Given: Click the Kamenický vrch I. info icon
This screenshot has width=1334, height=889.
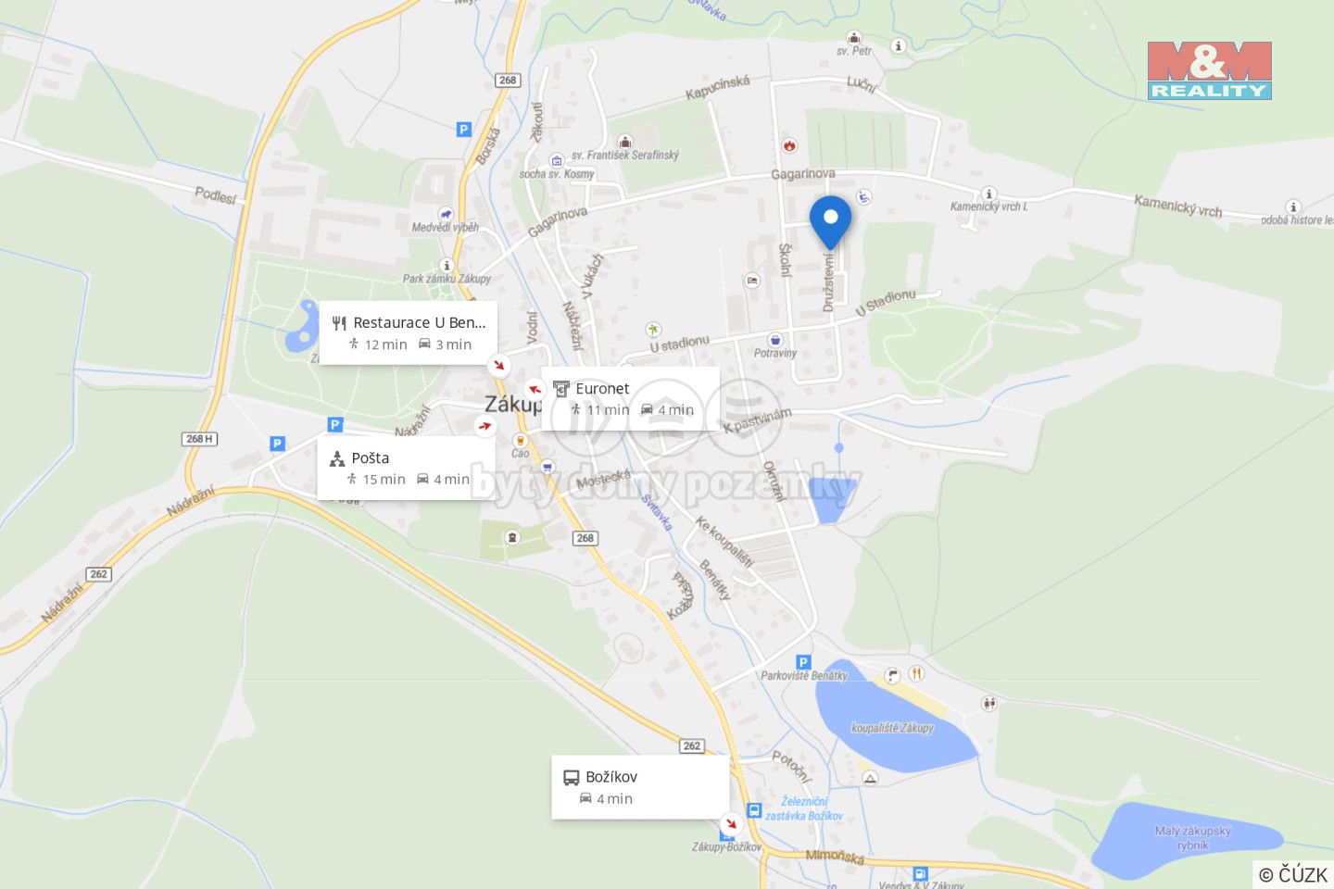Looking at the screenshot, I should tap(988, 194).
